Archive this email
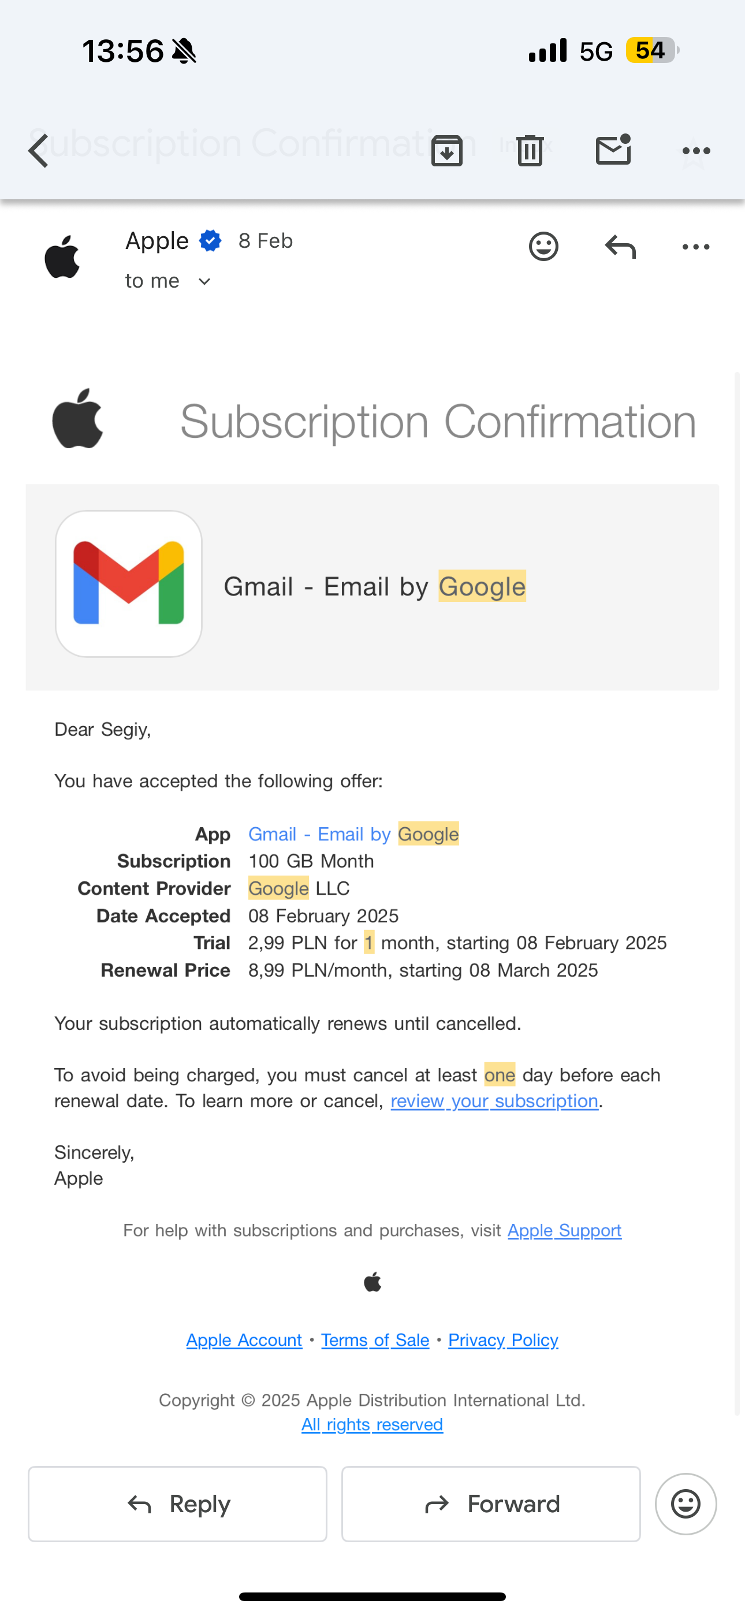745x1615 pixels. click(446, 150)
